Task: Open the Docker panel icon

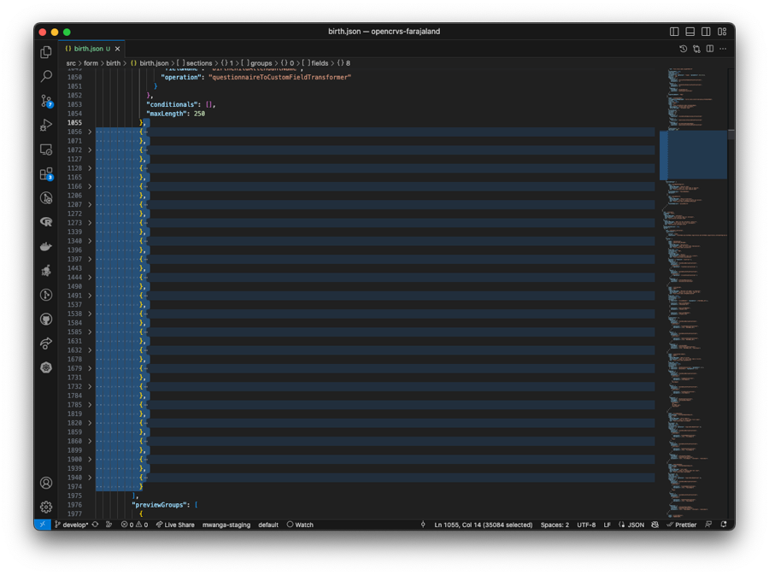Action: click(x=46, y=246)
